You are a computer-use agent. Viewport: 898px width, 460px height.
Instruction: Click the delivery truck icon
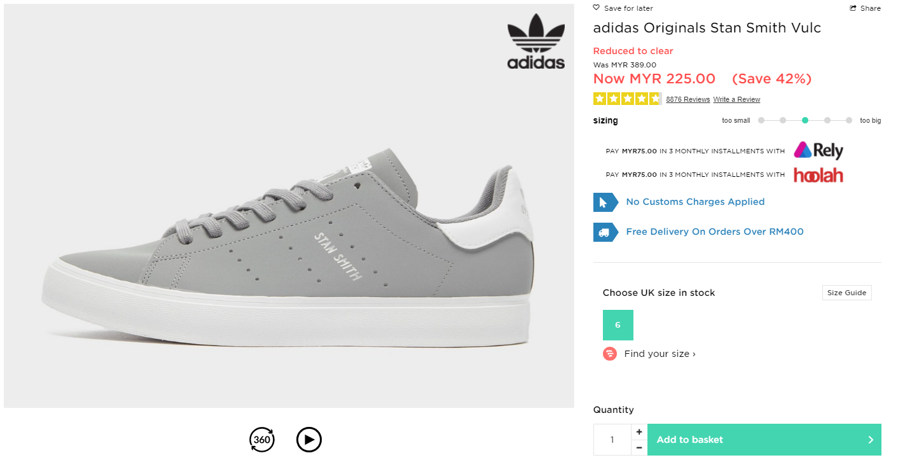(605, 232)
